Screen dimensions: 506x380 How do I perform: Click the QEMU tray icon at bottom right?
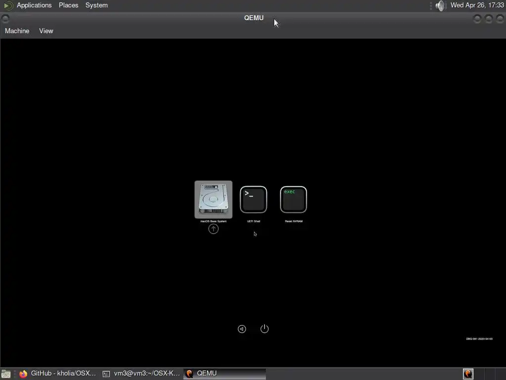[468, 374]
